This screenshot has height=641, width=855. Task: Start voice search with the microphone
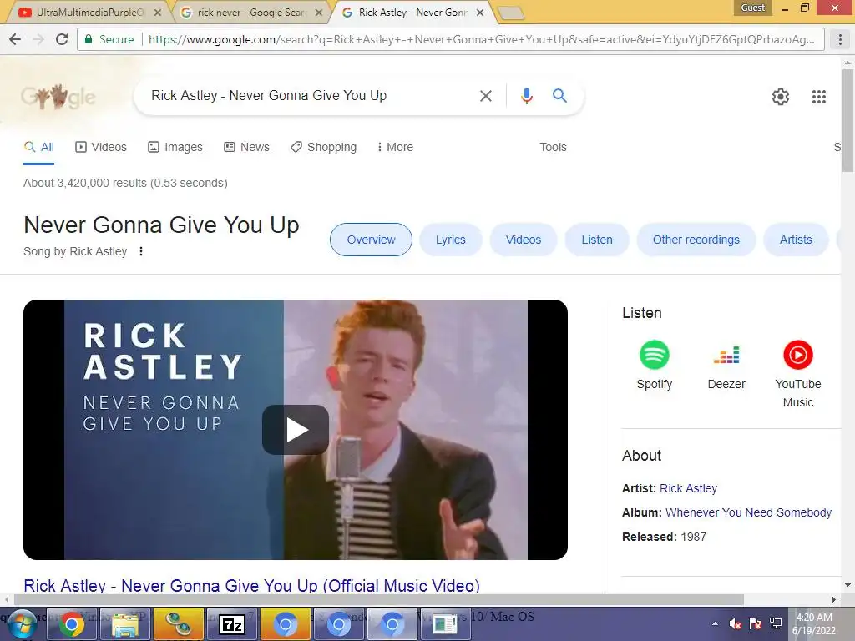click(x=526, y=96)
